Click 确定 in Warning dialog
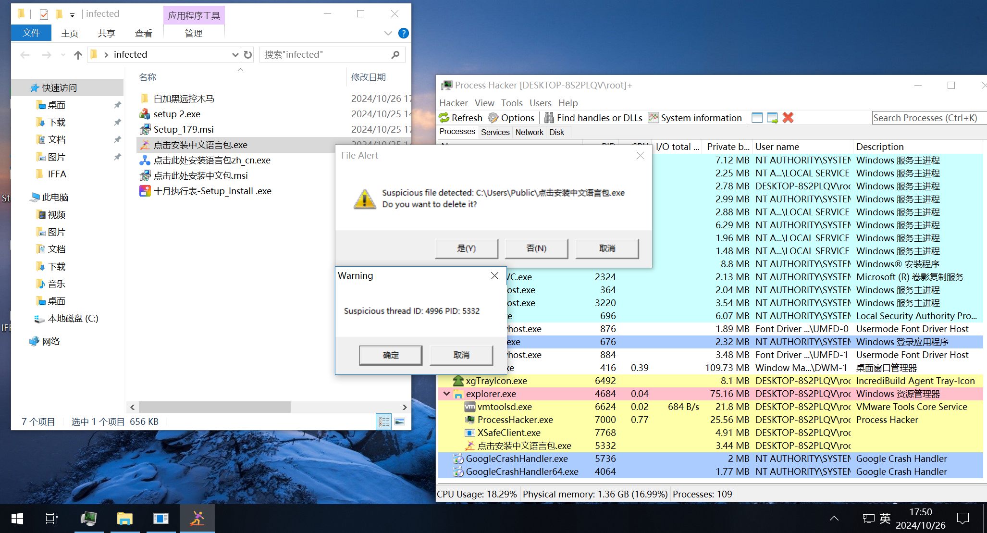 coord(391,355)
